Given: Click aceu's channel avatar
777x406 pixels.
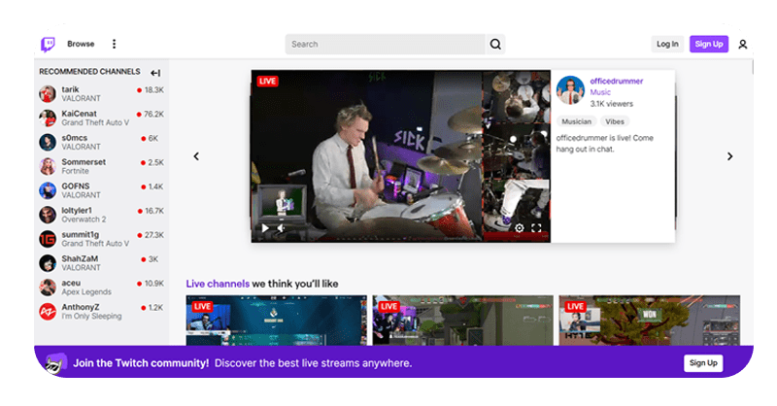Looking at the screenshot, I should click(x=48, y=288).
